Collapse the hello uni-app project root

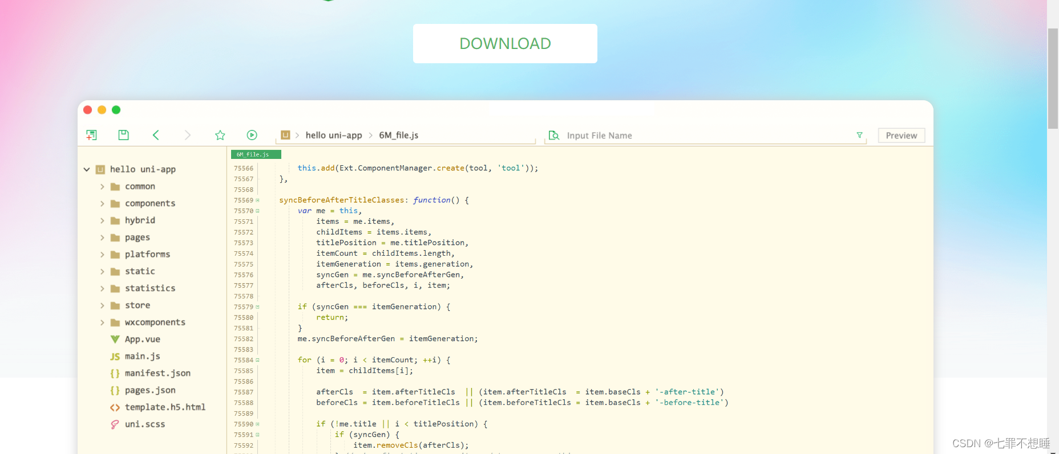pyautogui.click(x=87, y=169)
